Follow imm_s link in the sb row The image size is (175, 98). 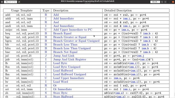click(x=119, y=93)
